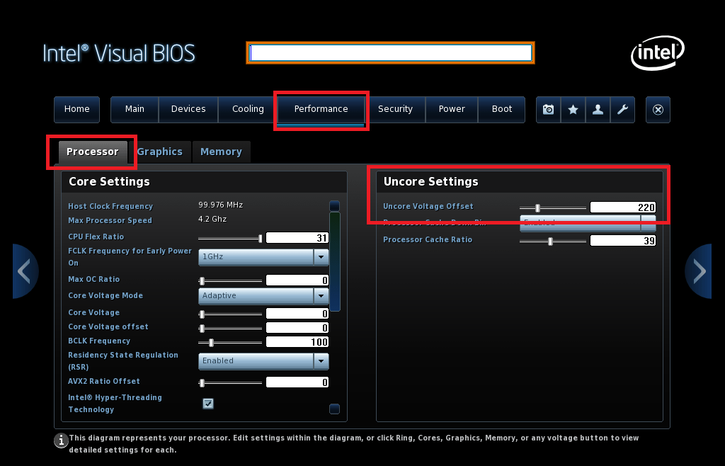Select the Processor tab
Viewport: 725px width, 466px height.
click(93, 152)
